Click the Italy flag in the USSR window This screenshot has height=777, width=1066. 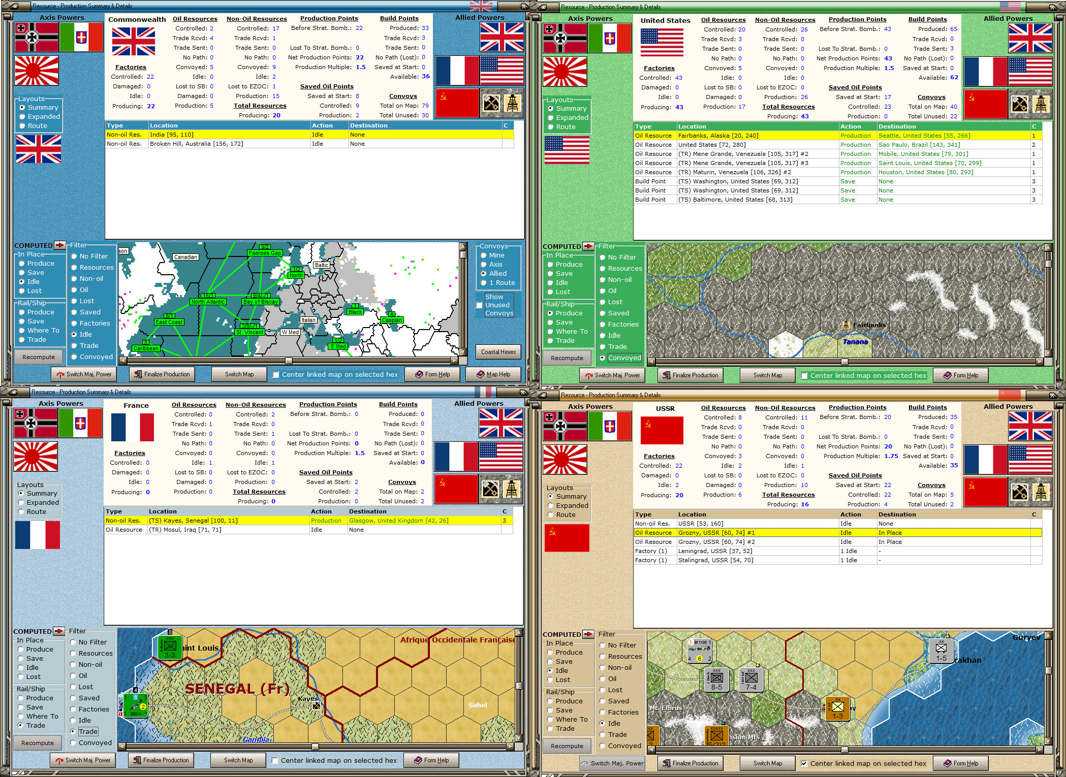pyautogui.click(x=610, y=426)
